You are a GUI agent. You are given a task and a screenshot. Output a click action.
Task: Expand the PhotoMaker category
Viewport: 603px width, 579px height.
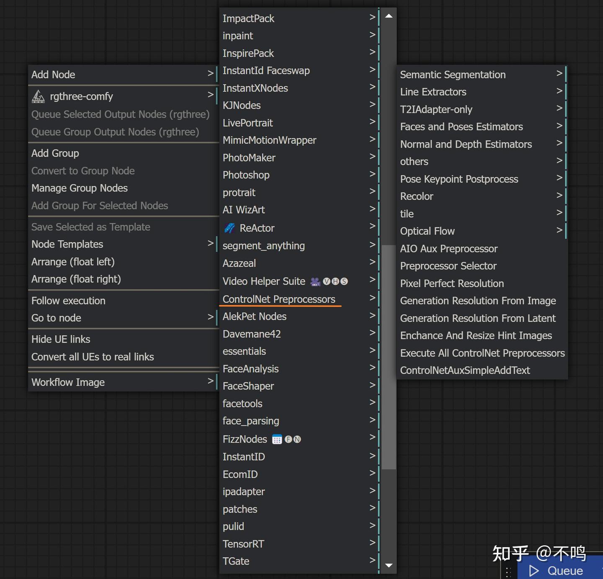pyautogui.click(x=299, y=158)
